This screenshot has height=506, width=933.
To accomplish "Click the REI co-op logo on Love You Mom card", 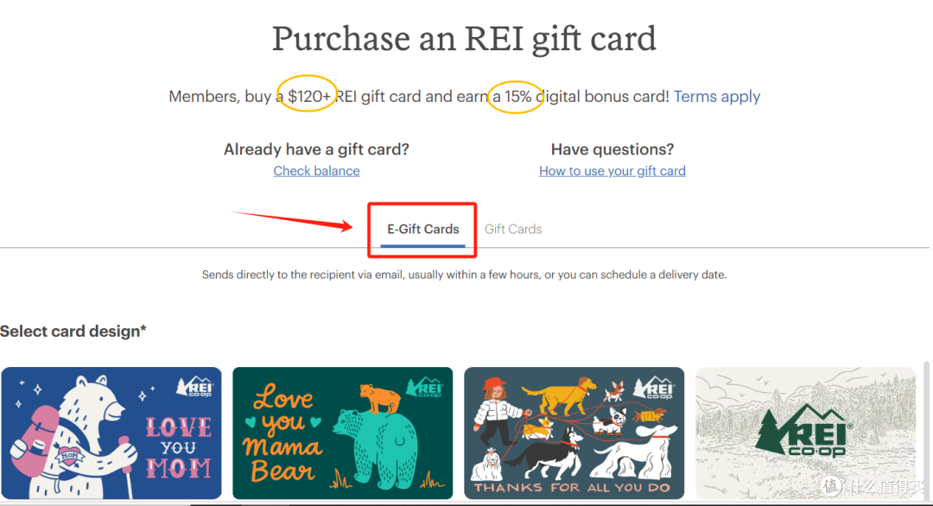I will point(194,387).
